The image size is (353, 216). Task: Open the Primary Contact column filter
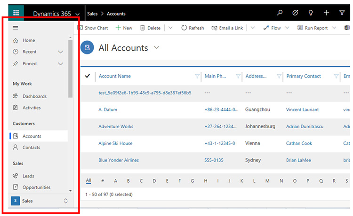point(336,76)
